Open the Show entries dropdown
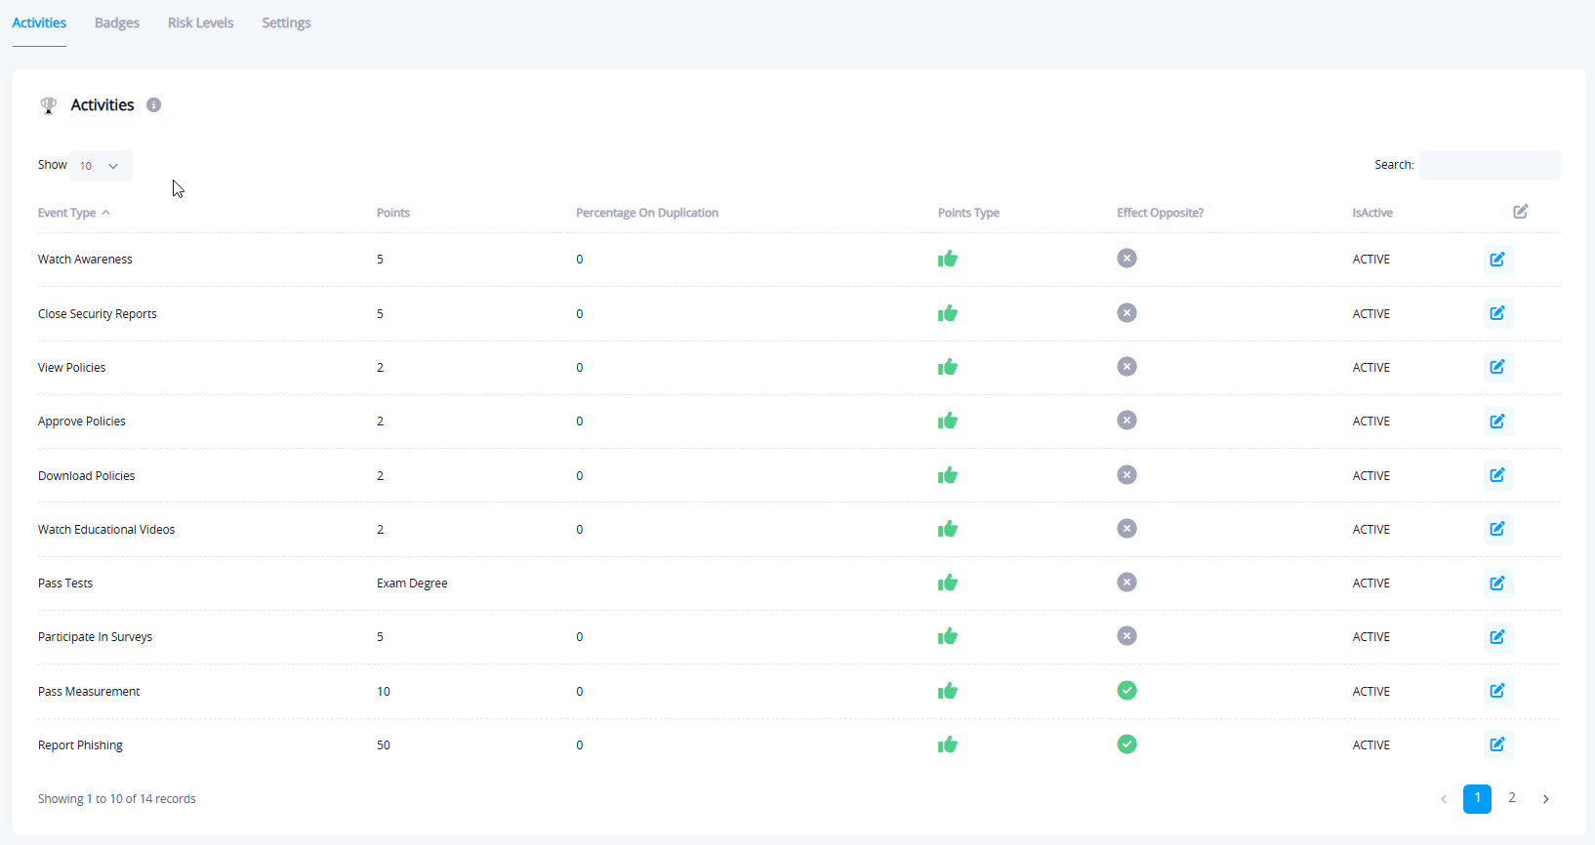Viewport: 1595px width, 845px height. pos(101,166)
